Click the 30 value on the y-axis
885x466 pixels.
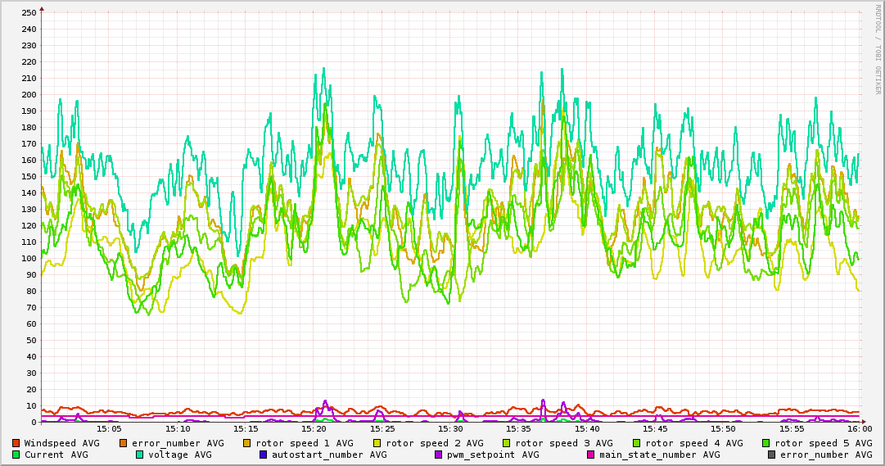coord(31,373)
